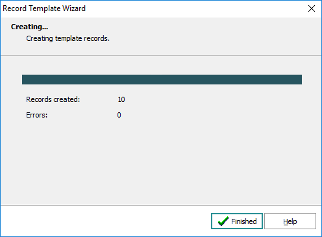Click the word records. in the description
This screenshot has width=322, height=237.
pyautogui.click(x=97, y=38)
